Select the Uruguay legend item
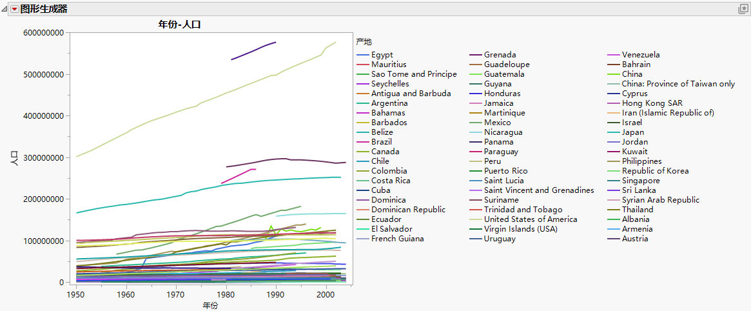Screen dimensions: 751x311 (500, 239)
